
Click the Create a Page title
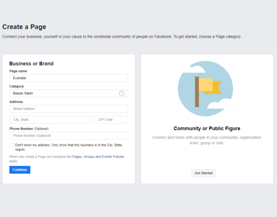(24, 27)
